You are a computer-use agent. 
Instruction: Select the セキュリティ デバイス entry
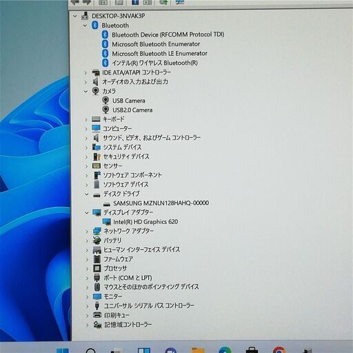click(126, 157)
